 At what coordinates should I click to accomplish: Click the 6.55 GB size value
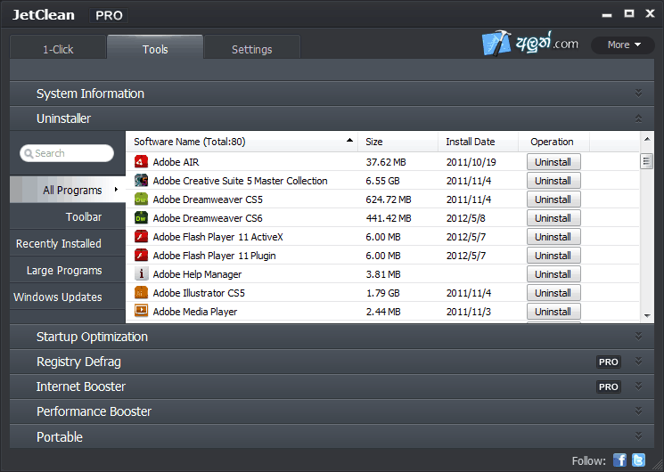tap(383, 181)
